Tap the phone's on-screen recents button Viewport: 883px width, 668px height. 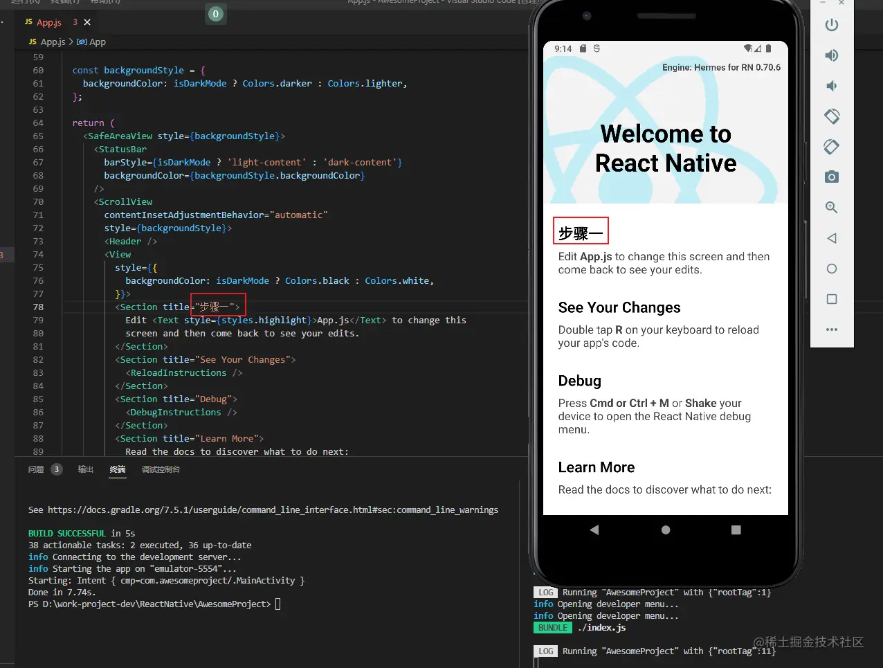736,530
